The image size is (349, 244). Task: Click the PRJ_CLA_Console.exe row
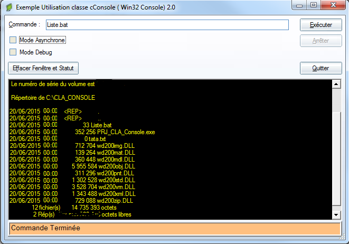[x=82, y=132]
